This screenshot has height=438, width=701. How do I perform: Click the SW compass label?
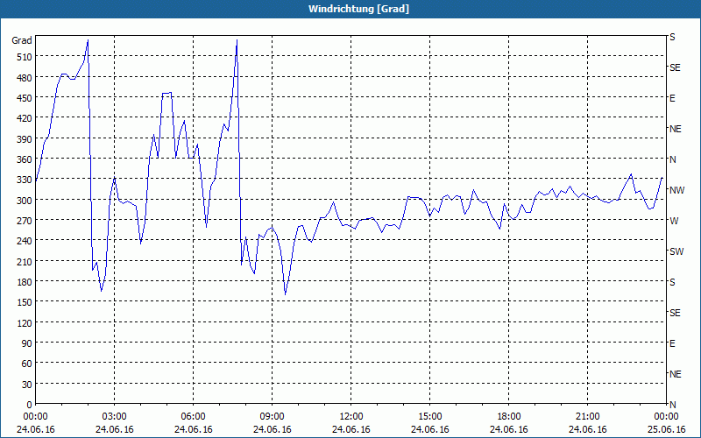tap(676, 251)
